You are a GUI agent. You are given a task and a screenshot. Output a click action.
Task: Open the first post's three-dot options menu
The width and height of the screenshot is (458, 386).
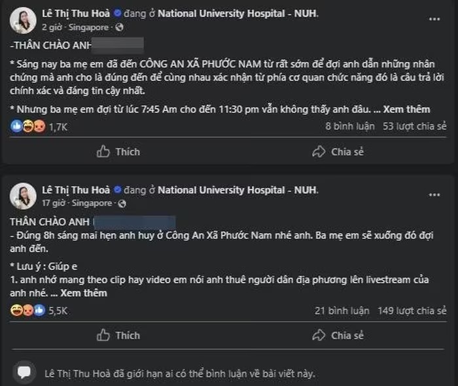click(434, 19)
